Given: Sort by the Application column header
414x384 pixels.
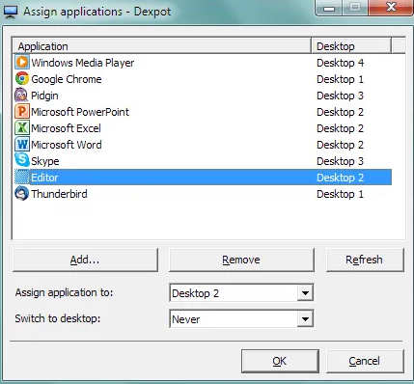Looking at the screenshot, I should (x=162, y=46).
